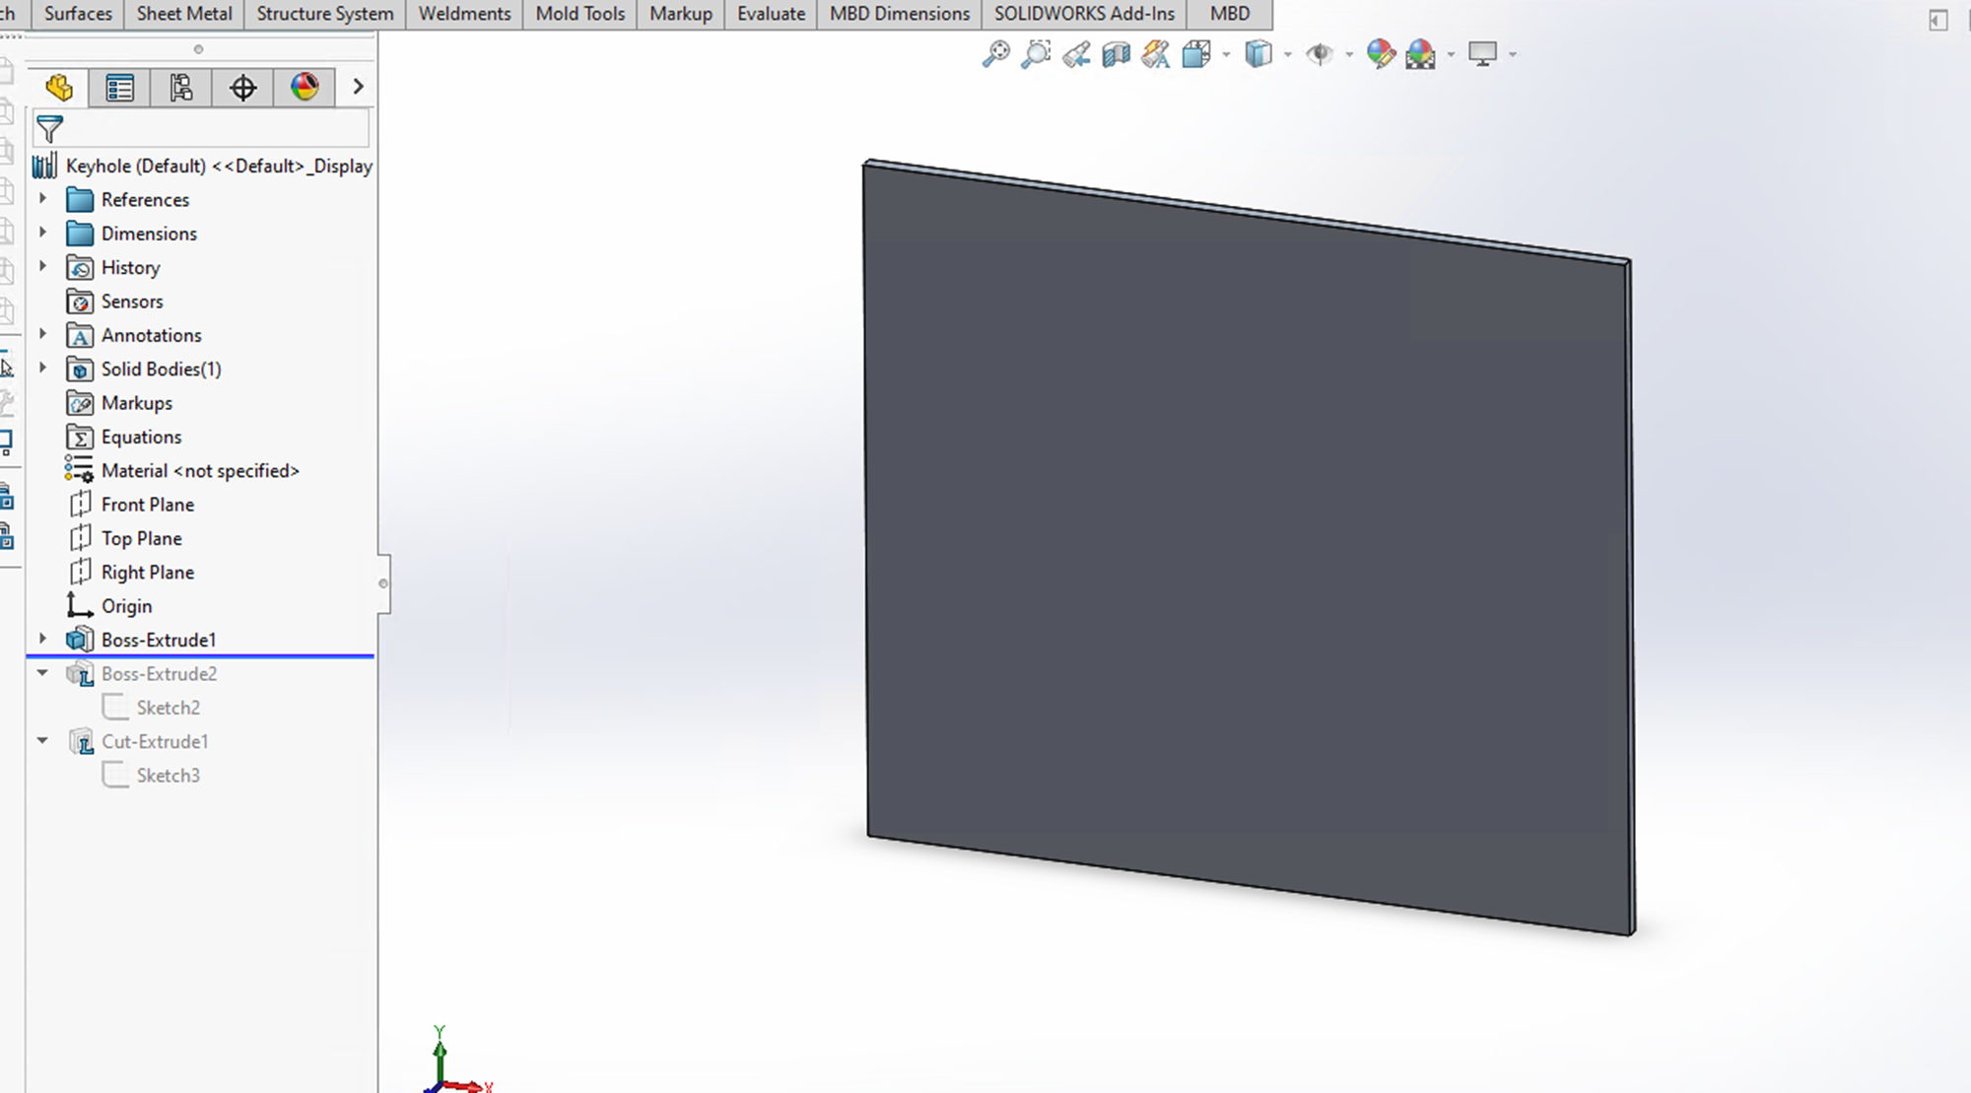Click the Previous View icon
The width and height of the screenshot is (1971, 1093).
[x=1077, y=56]
